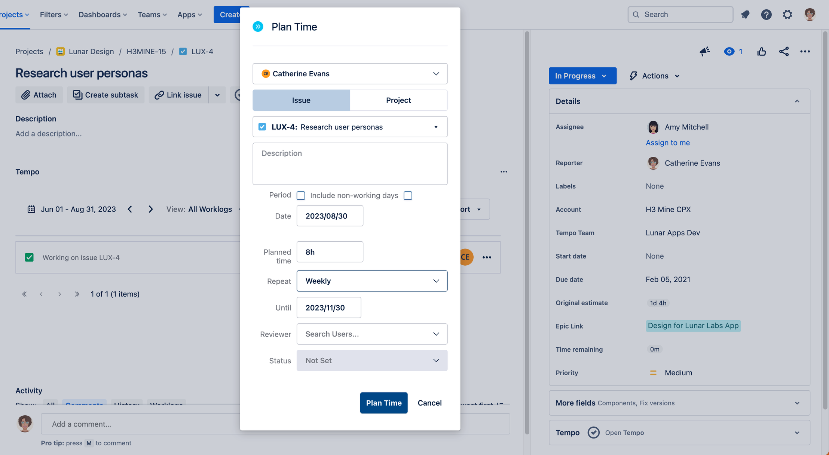Click the Assign to me link
829x455 pixels.
point(667,143)
